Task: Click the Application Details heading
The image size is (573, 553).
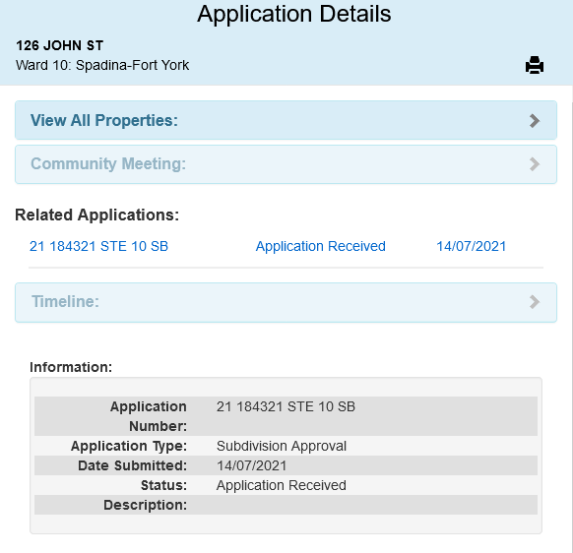Action: pyautogui.click(x=294, y=14)
